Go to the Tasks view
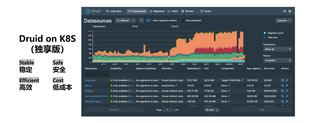 click(173, 11)
